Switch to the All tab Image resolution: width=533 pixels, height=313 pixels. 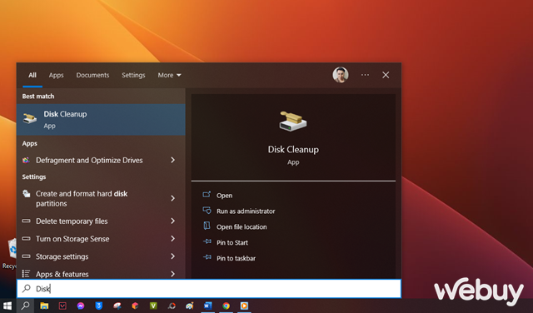coord(32,75)
